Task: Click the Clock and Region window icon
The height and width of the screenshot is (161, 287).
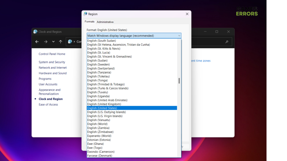Action: [35, 32]
